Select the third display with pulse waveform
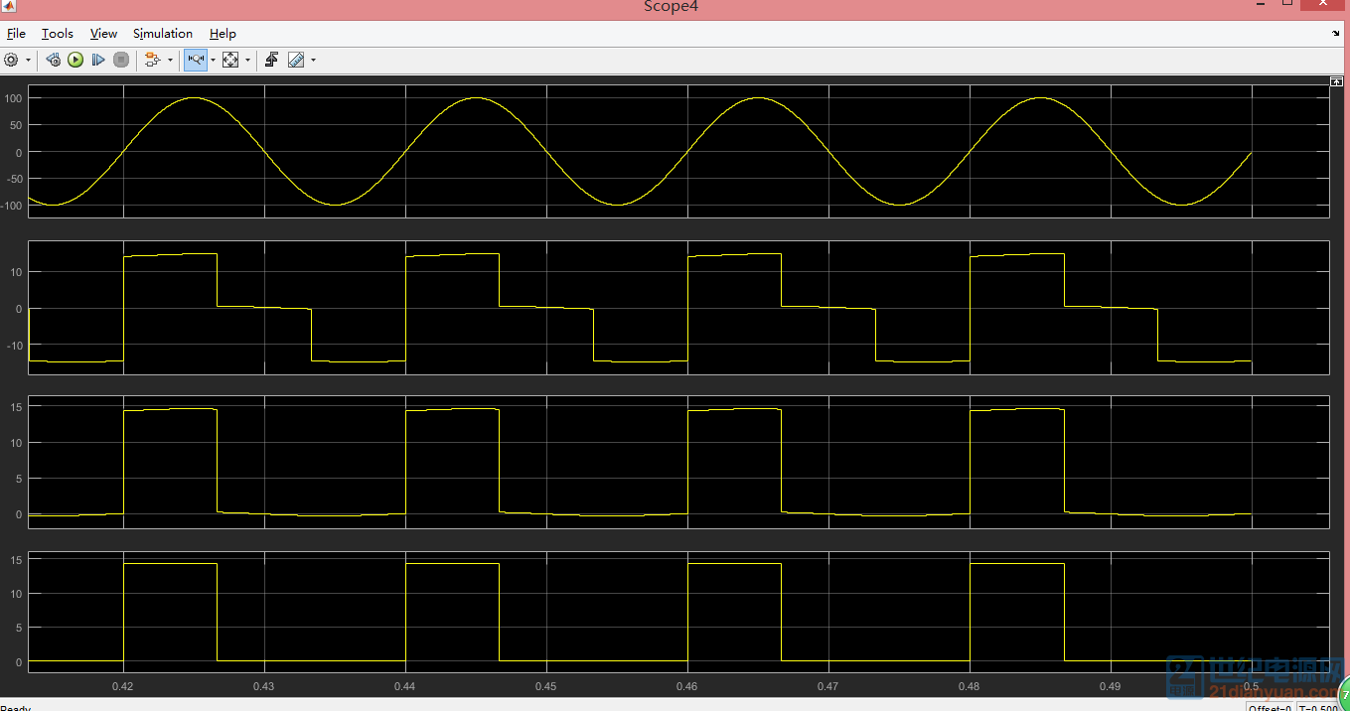Screen dimensions: 1350x711 [x=678, y=463]
